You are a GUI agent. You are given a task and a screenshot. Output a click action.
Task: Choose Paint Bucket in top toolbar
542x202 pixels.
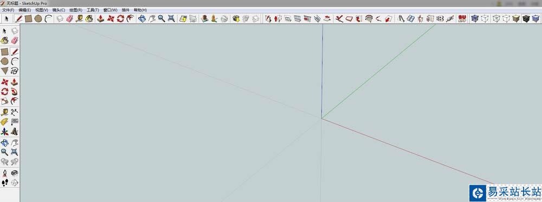tap(89, 18)
